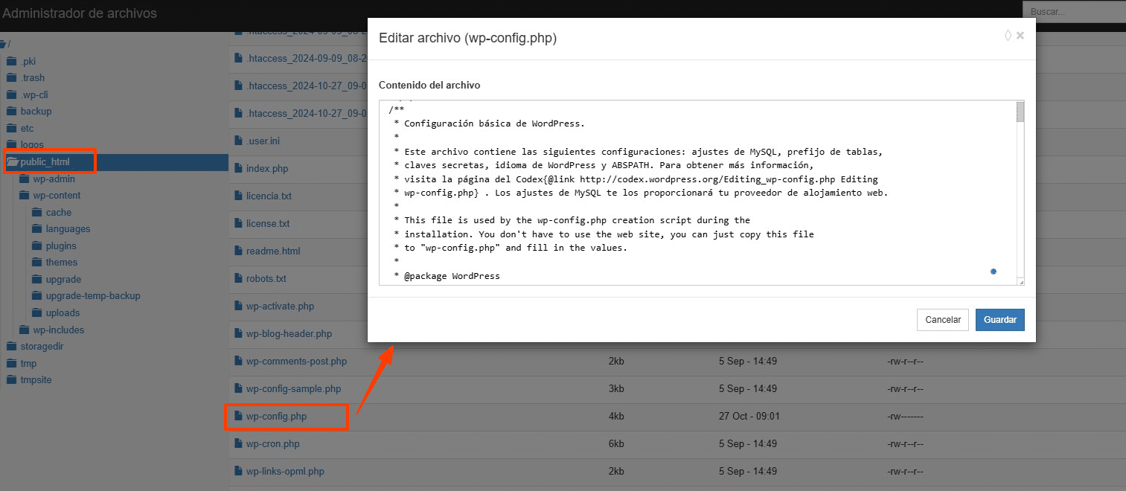Open the plugins folder icon
The height and width of the screenshot is (491, 1126).
click(37, 246)
